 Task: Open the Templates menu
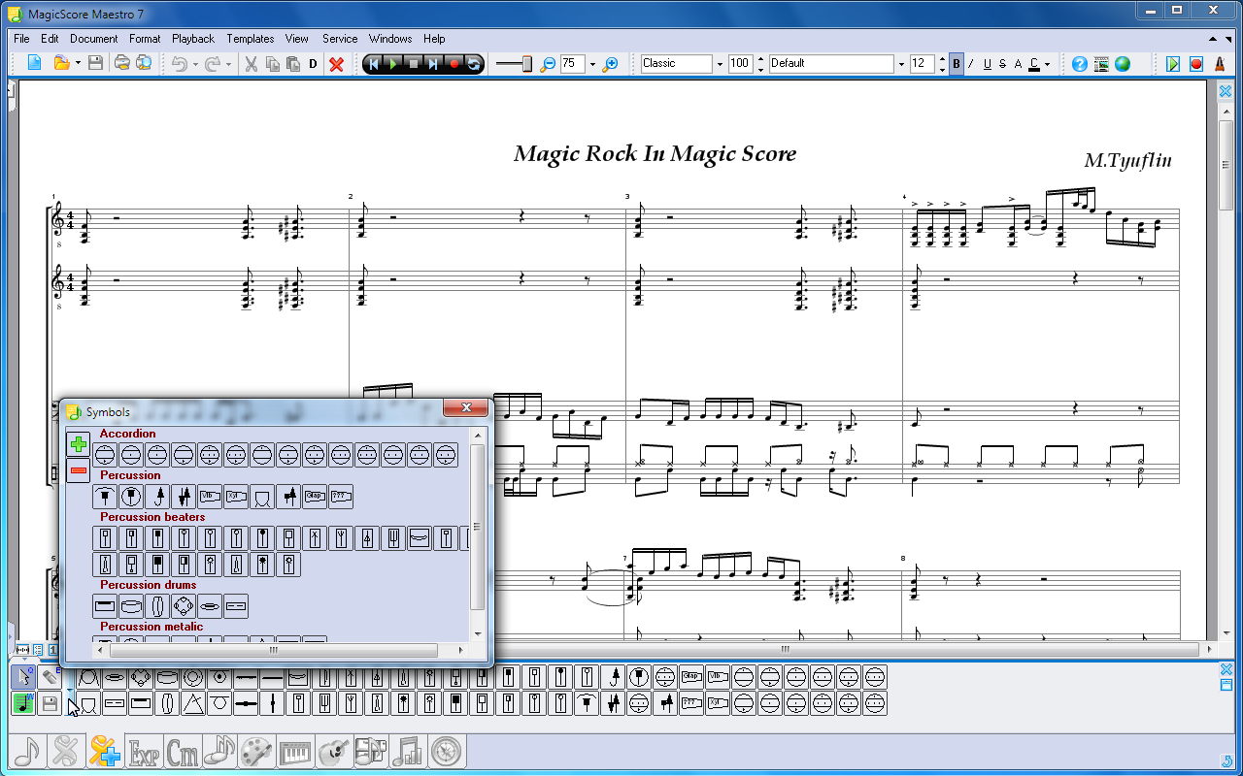tap(251, 39)
